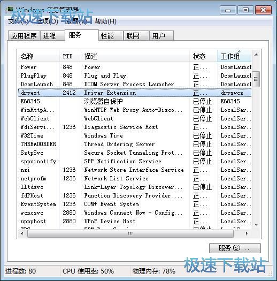
Task: Click the 物理内存: 78% status entry
Action: [x=153, y=271]
